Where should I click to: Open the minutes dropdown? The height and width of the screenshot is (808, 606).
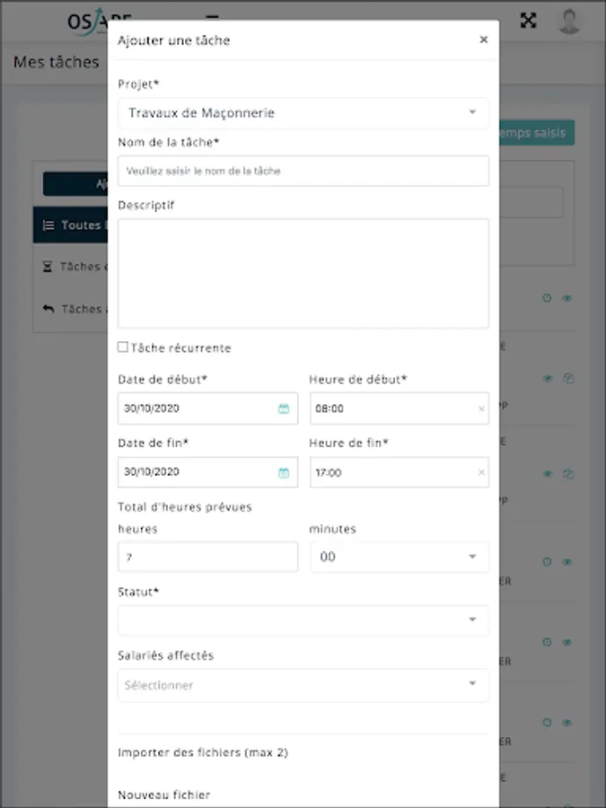[472, 558]
